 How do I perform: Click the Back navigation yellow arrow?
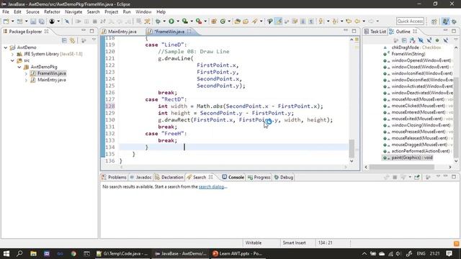(357, 21)
